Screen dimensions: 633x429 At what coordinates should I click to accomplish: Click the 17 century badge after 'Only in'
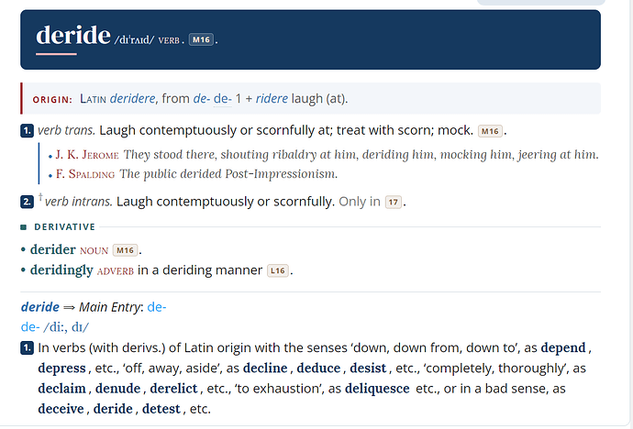click(x=394, y=202)
